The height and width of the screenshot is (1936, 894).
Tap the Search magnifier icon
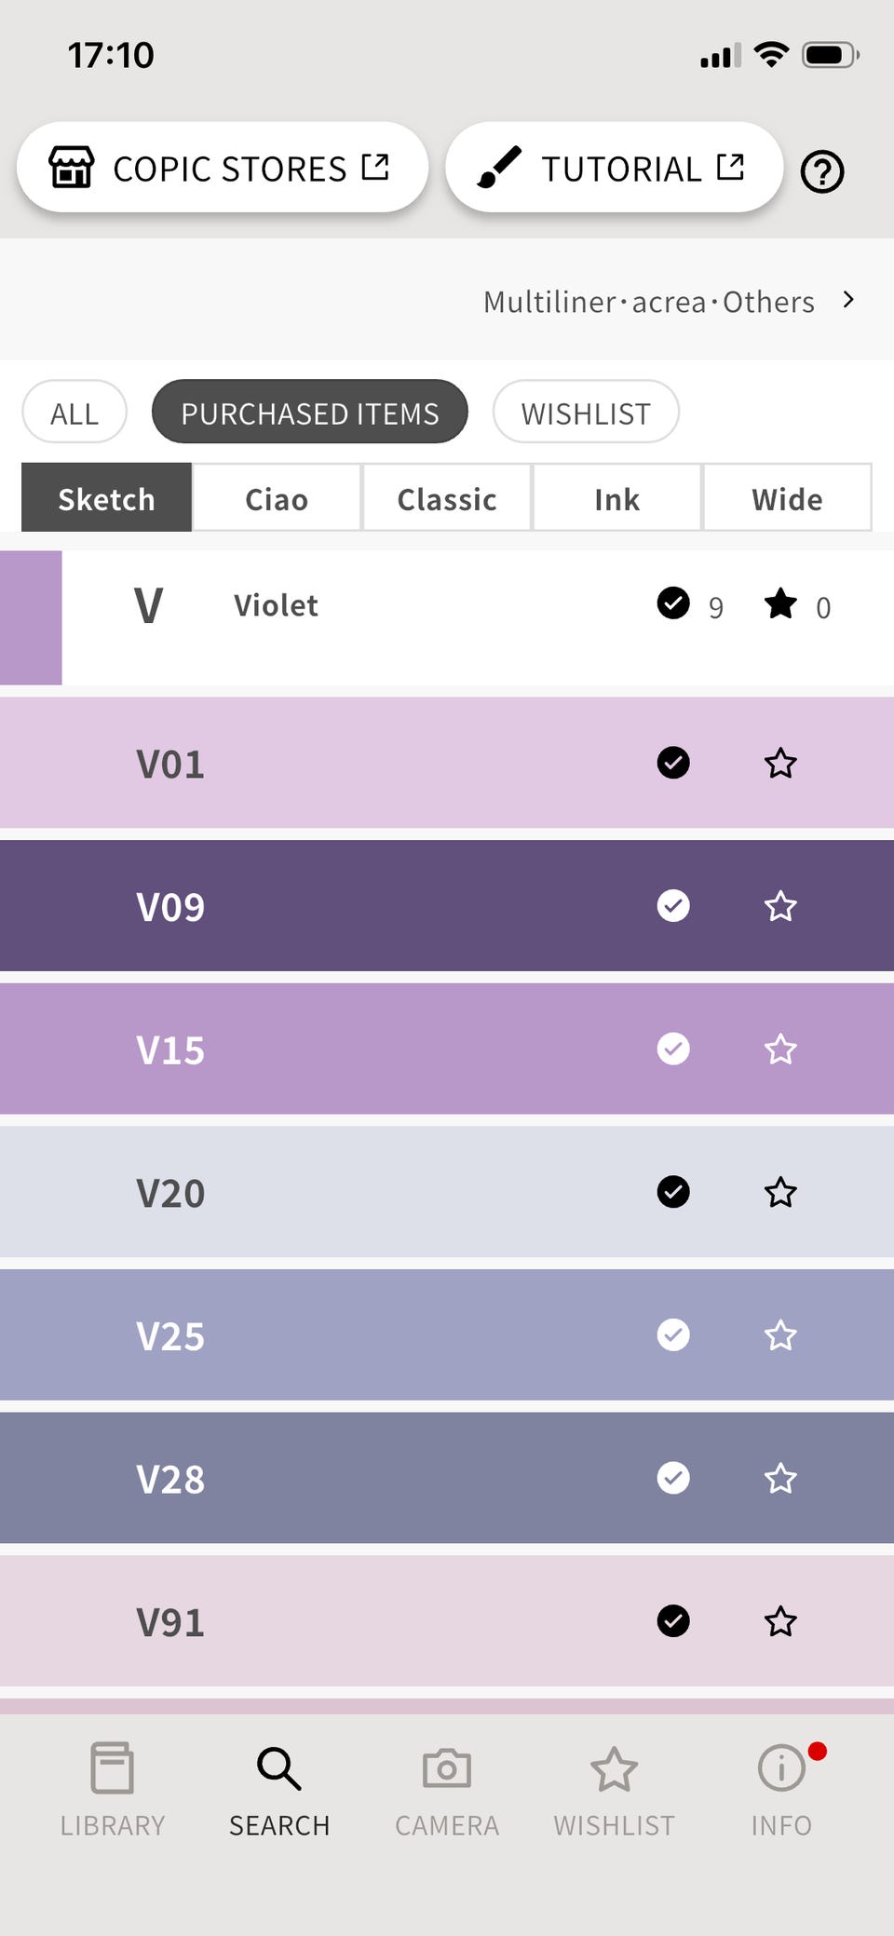click(279, 1768)
